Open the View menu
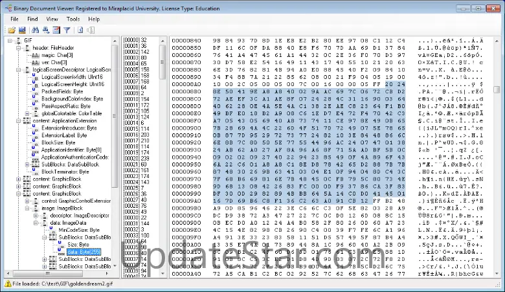This screenshot has width=505, height=292. coord(52,19)
